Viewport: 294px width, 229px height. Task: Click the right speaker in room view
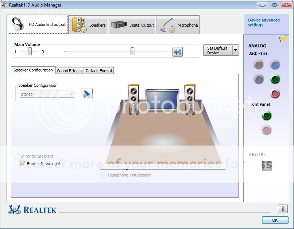point(190,99)
